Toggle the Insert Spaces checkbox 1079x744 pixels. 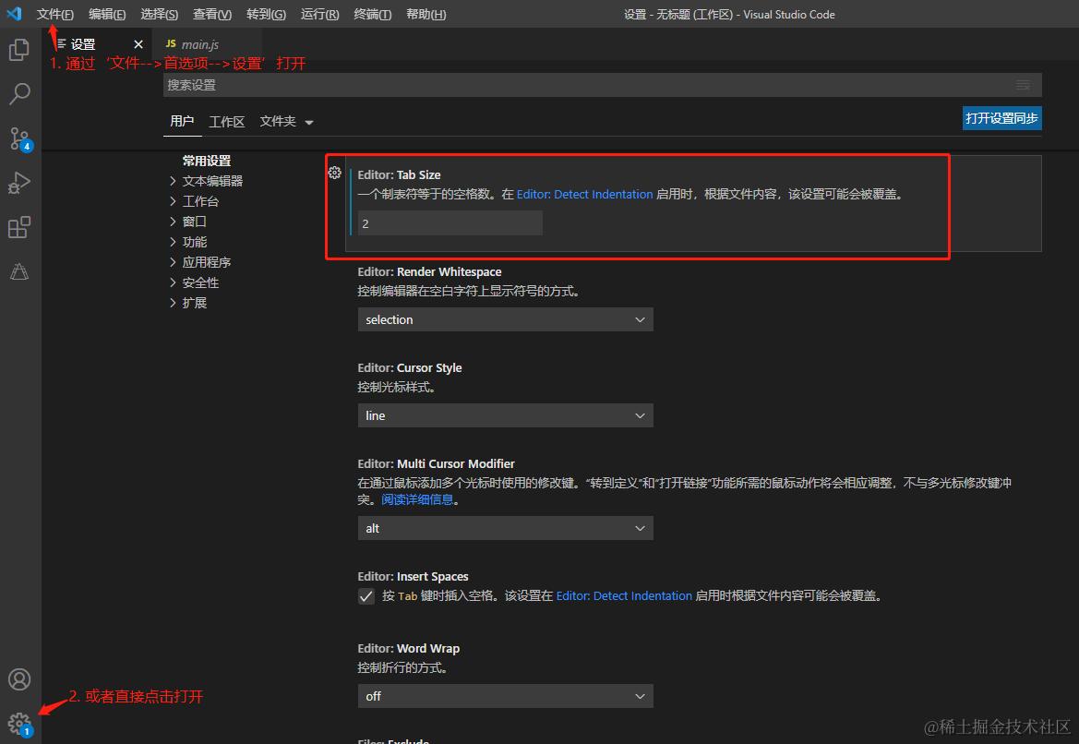[x=366, y=596]
